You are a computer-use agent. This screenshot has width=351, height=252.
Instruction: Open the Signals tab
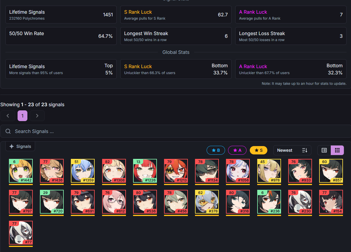coord(20,146)
